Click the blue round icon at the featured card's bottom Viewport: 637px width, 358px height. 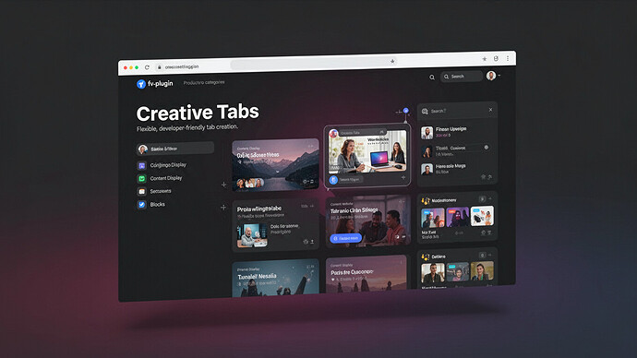pyautogui.click(x=333, y=180)
